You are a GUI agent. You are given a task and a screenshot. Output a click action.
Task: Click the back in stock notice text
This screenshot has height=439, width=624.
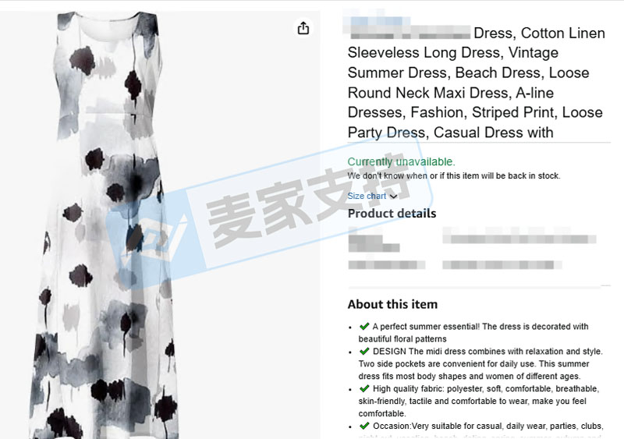click(454, 175)
